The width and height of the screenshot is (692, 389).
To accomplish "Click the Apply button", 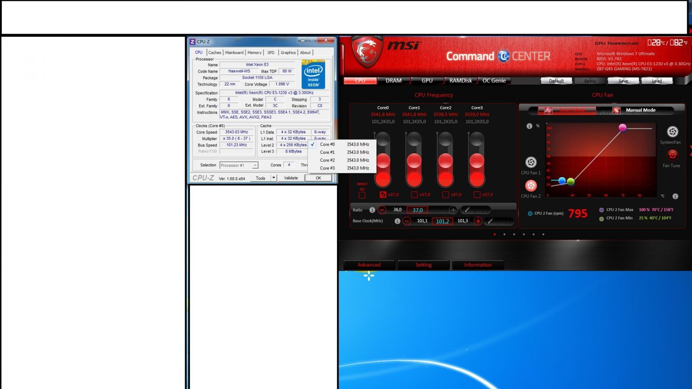I will tap(590, 81).
